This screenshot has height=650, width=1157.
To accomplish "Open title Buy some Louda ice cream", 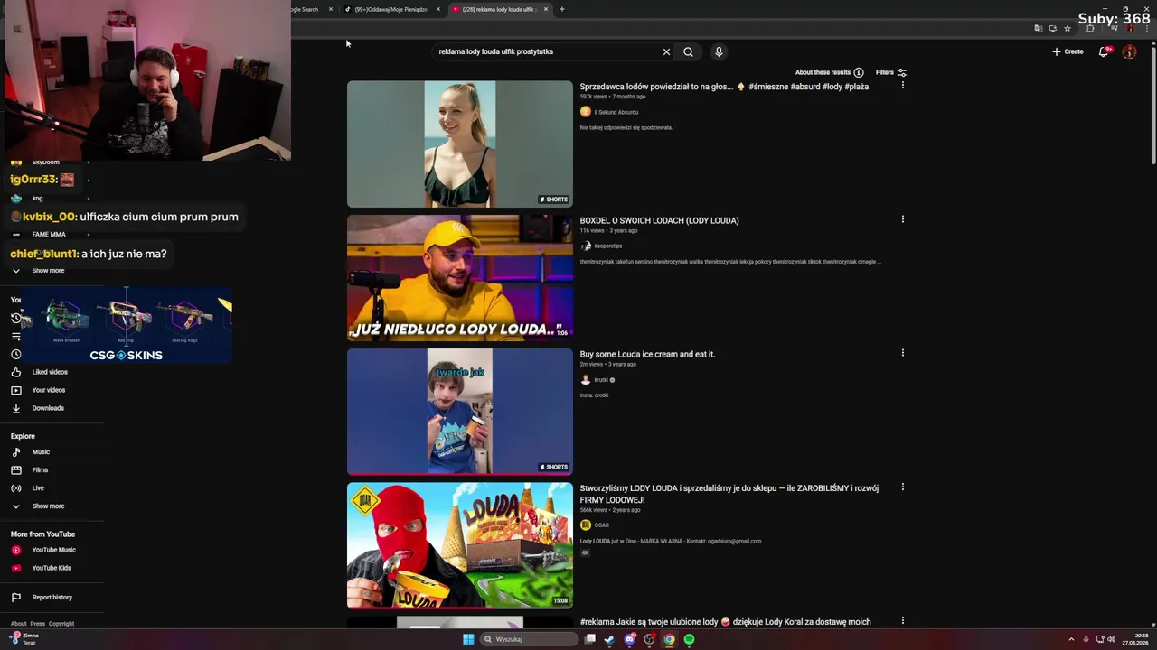I will (647, 354).
